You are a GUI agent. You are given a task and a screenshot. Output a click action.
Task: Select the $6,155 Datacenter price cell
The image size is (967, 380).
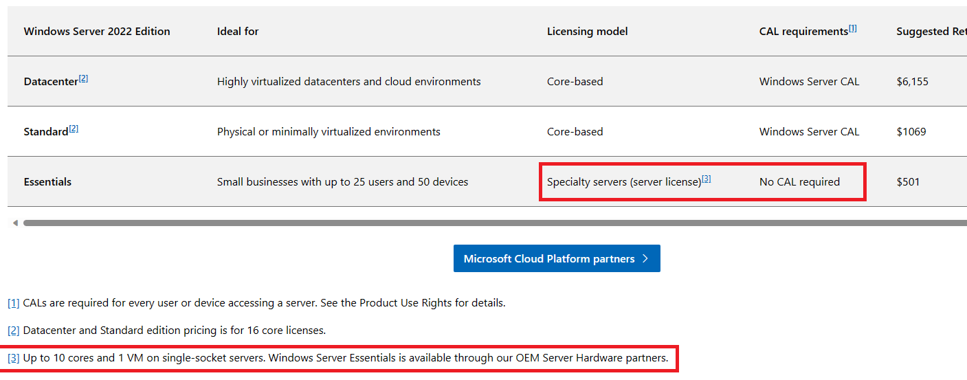[912, 82]
